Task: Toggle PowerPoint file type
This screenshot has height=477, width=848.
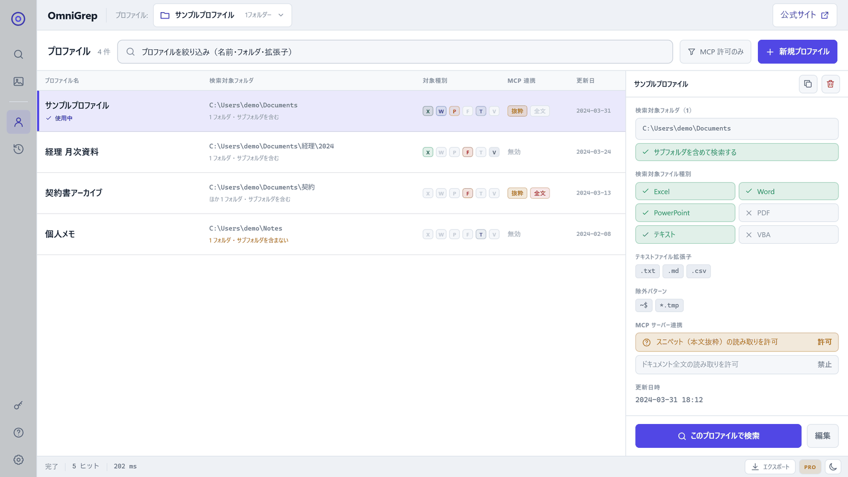Action: (685, 213)
